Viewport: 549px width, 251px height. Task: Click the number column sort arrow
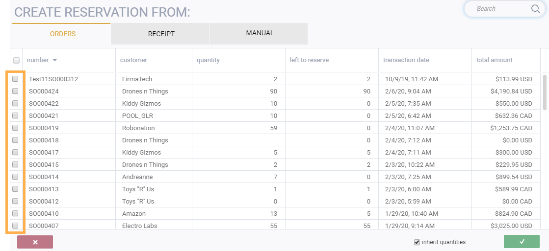coord(55,60)
